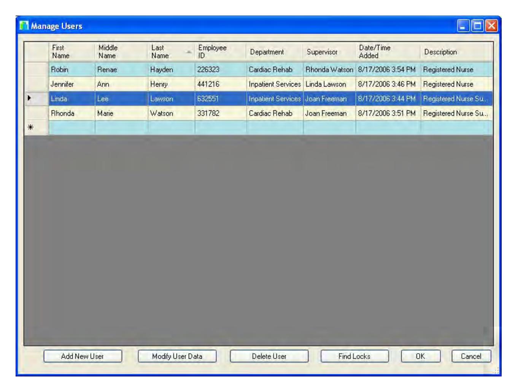Click Linda's 'Registered Nurse Su...' description

[457, 99]
